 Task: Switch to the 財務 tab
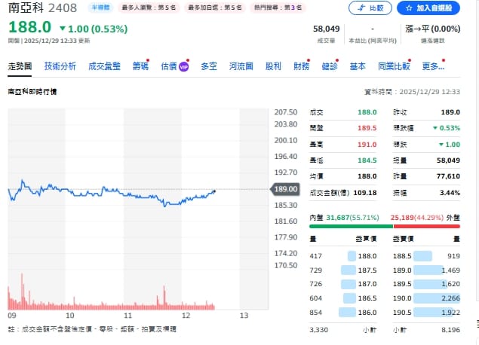301,66
